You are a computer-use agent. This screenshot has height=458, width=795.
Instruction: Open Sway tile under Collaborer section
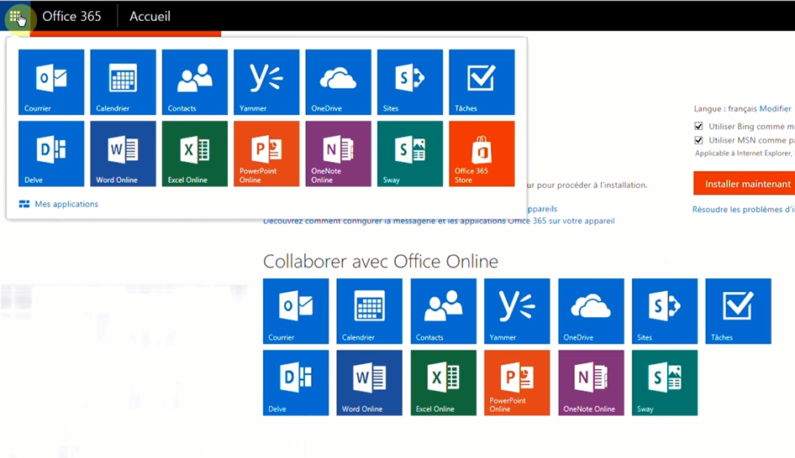pyautogui.click(x=665, y=383)
